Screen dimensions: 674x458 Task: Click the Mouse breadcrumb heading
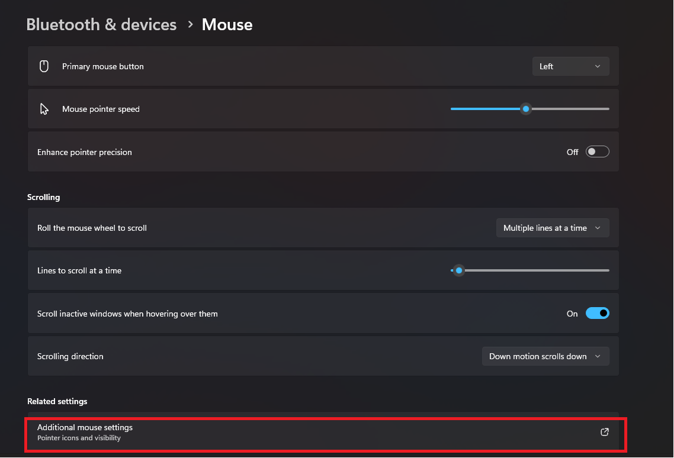point(227,24)
